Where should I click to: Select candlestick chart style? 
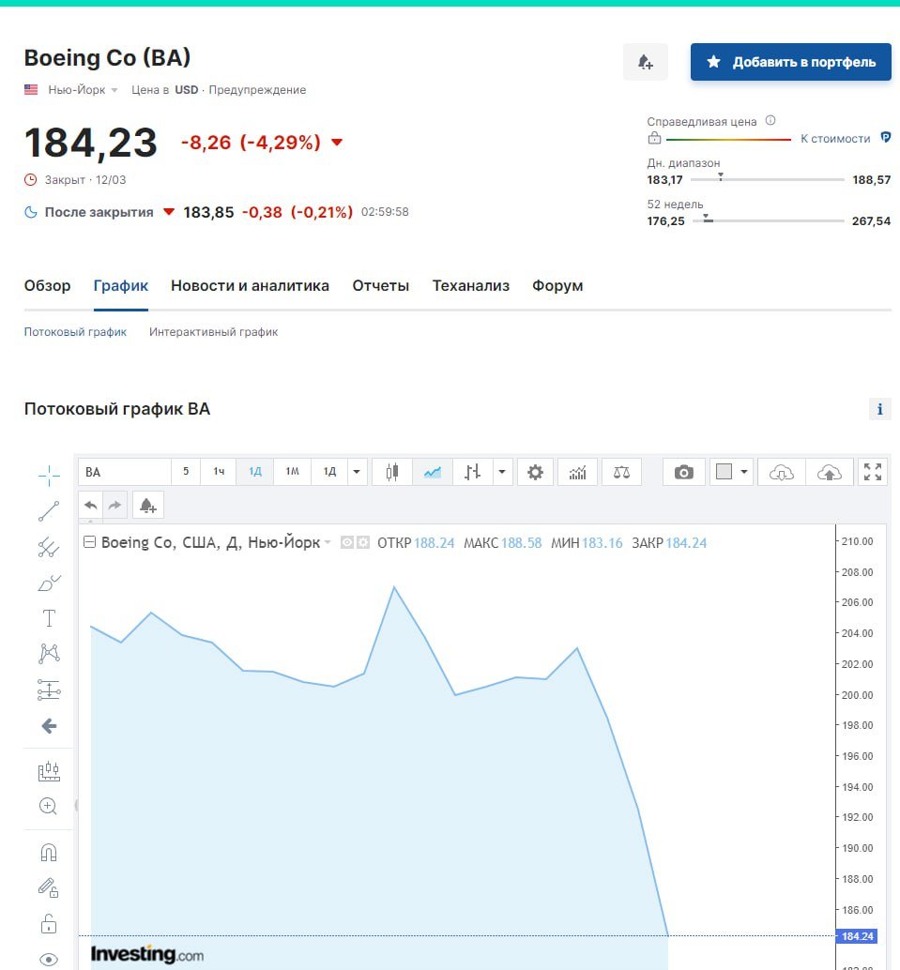tap(392, 472)
